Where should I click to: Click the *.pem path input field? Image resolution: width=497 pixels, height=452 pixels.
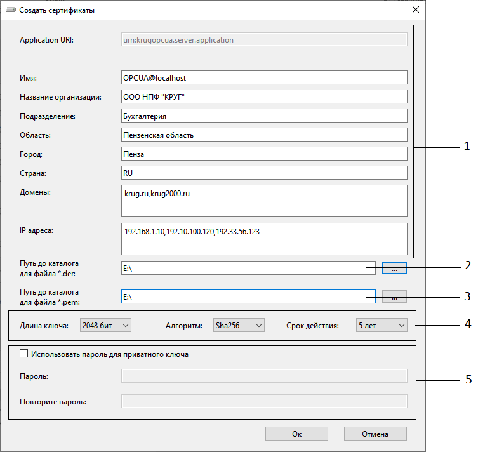[248, 296]
